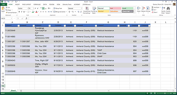The height and width of the screenshot is (95, 177).
Task: Open Find & Select binoculars menu
Action: click(168, 10)
